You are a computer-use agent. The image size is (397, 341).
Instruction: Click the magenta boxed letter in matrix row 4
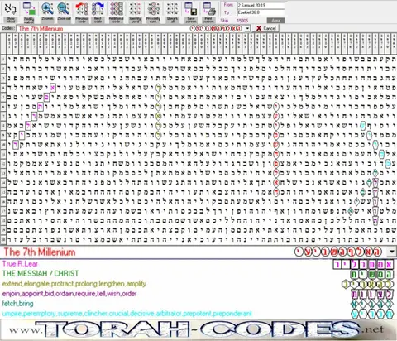53,88
